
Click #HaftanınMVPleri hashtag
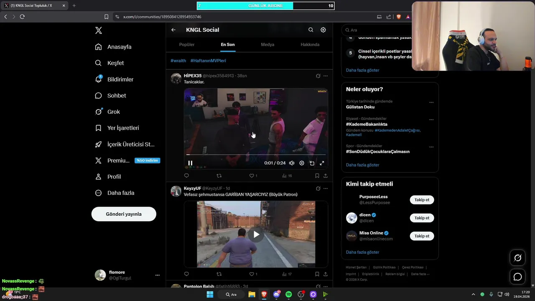point(208,61)
